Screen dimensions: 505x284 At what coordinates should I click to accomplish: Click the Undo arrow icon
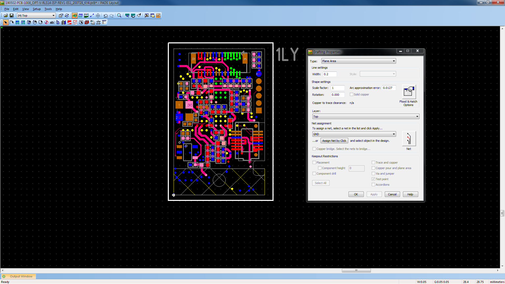[106, 16]
